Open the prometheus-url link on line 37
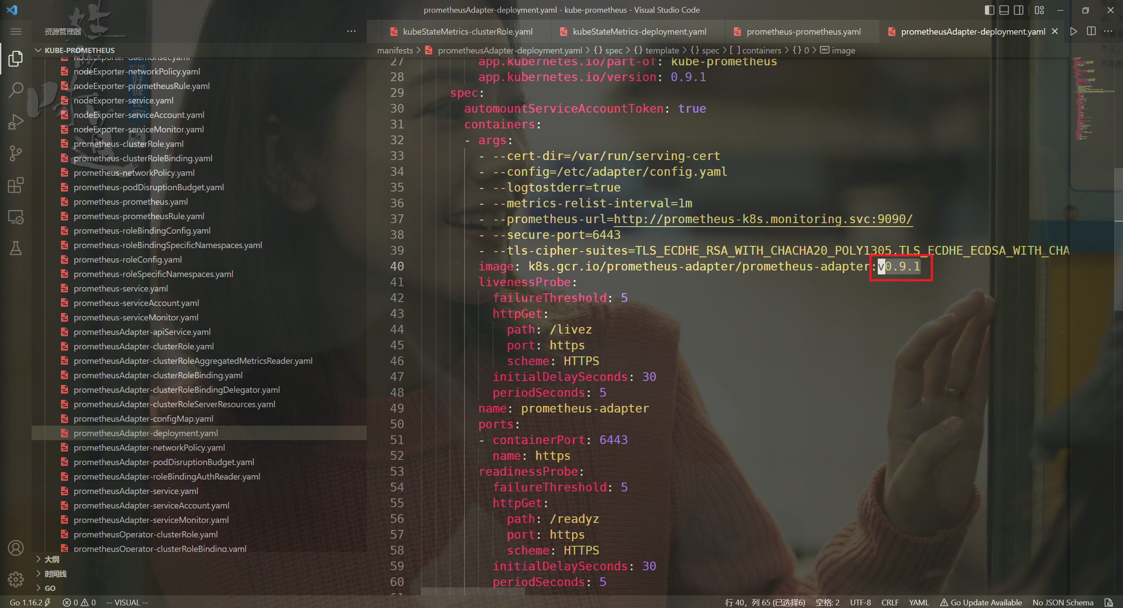Screen dimensions: 1123x608 [763, 219]
